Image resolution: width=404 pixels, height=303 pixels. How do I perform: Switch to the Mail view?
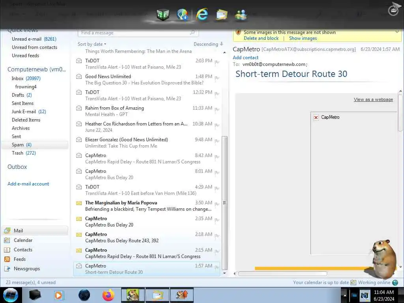click(35, 230)
